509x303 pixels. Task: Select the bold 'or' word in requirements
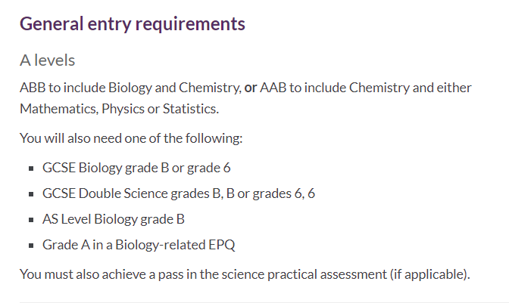coord(250,88)
